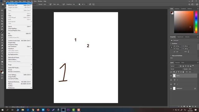Viewport: 199px width, 112px height.
Task: Toggle lock position icon
Action: [179, 72]
